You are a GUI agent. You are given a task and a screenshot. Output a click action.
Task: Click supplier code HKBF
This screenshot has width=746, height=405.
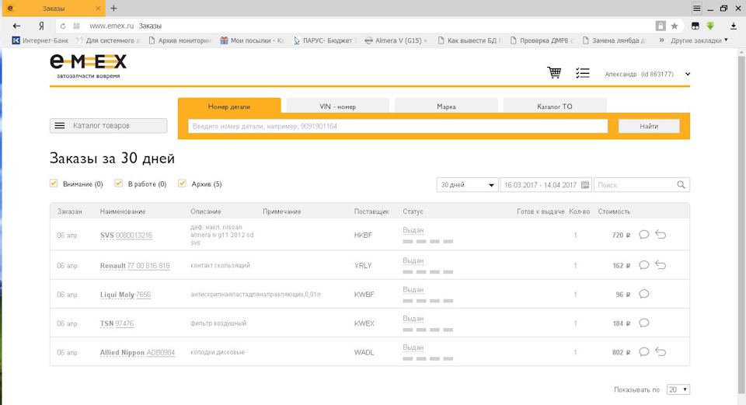pos(363,235)
